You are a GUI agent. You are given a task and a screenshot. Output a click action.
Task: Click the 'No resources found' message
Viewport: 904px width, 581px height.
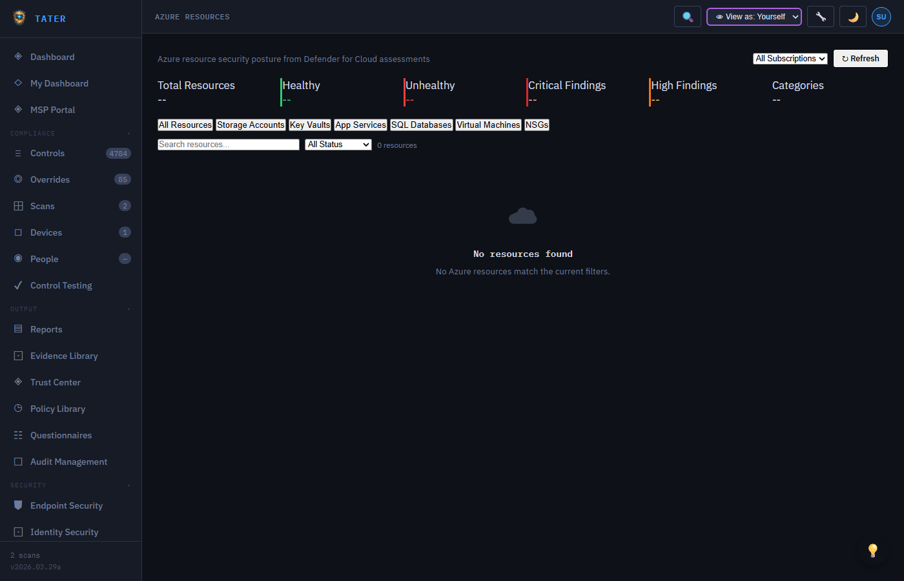[523, 254]
